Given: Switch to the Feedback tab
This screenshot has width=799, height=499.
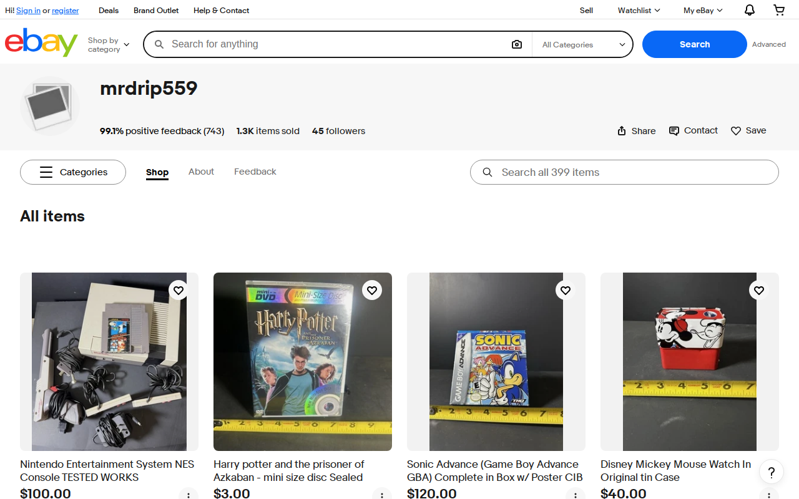Looking at the screenshot, I should click(x=255, y=172).
